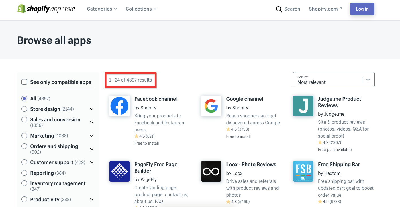Open Free Shipping Bar title link
Image resolution: width=400 pixels, height=207 pixels.
339,165
